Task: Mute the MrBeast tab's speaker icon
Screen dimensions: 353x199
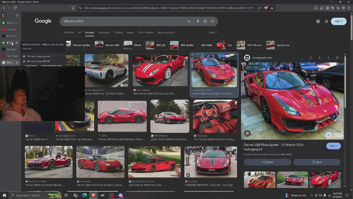Action: click(7, 43)
